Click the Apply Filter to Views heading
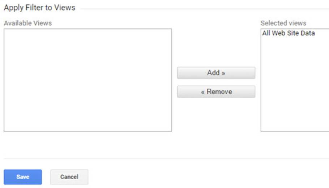This screenshot has height=188, width=329. tap(40, 8)
